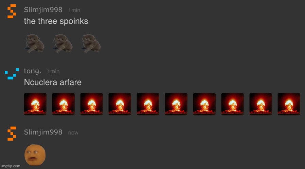
Task: Click the 'now' timestamp on last comment
Action: [73, 133]
